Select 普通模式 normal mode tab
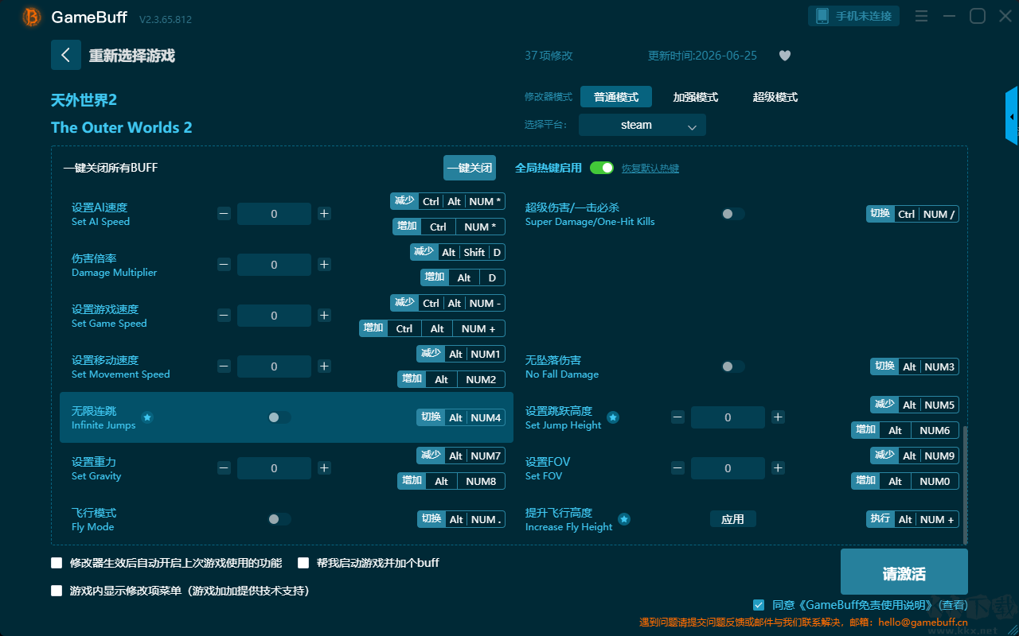The height and width of the screenshot is (636, 1019). click(616, 97)
